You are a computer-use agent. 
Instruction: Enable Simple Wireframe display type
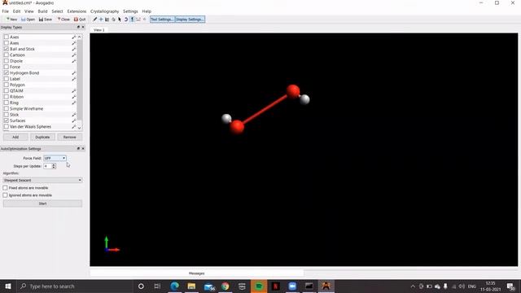(7, 108)
